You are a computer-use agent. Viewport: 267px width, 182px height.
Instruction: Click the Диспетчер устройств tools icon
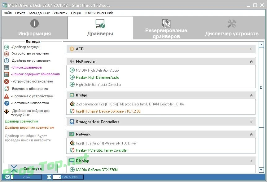(x=232, y=24)
